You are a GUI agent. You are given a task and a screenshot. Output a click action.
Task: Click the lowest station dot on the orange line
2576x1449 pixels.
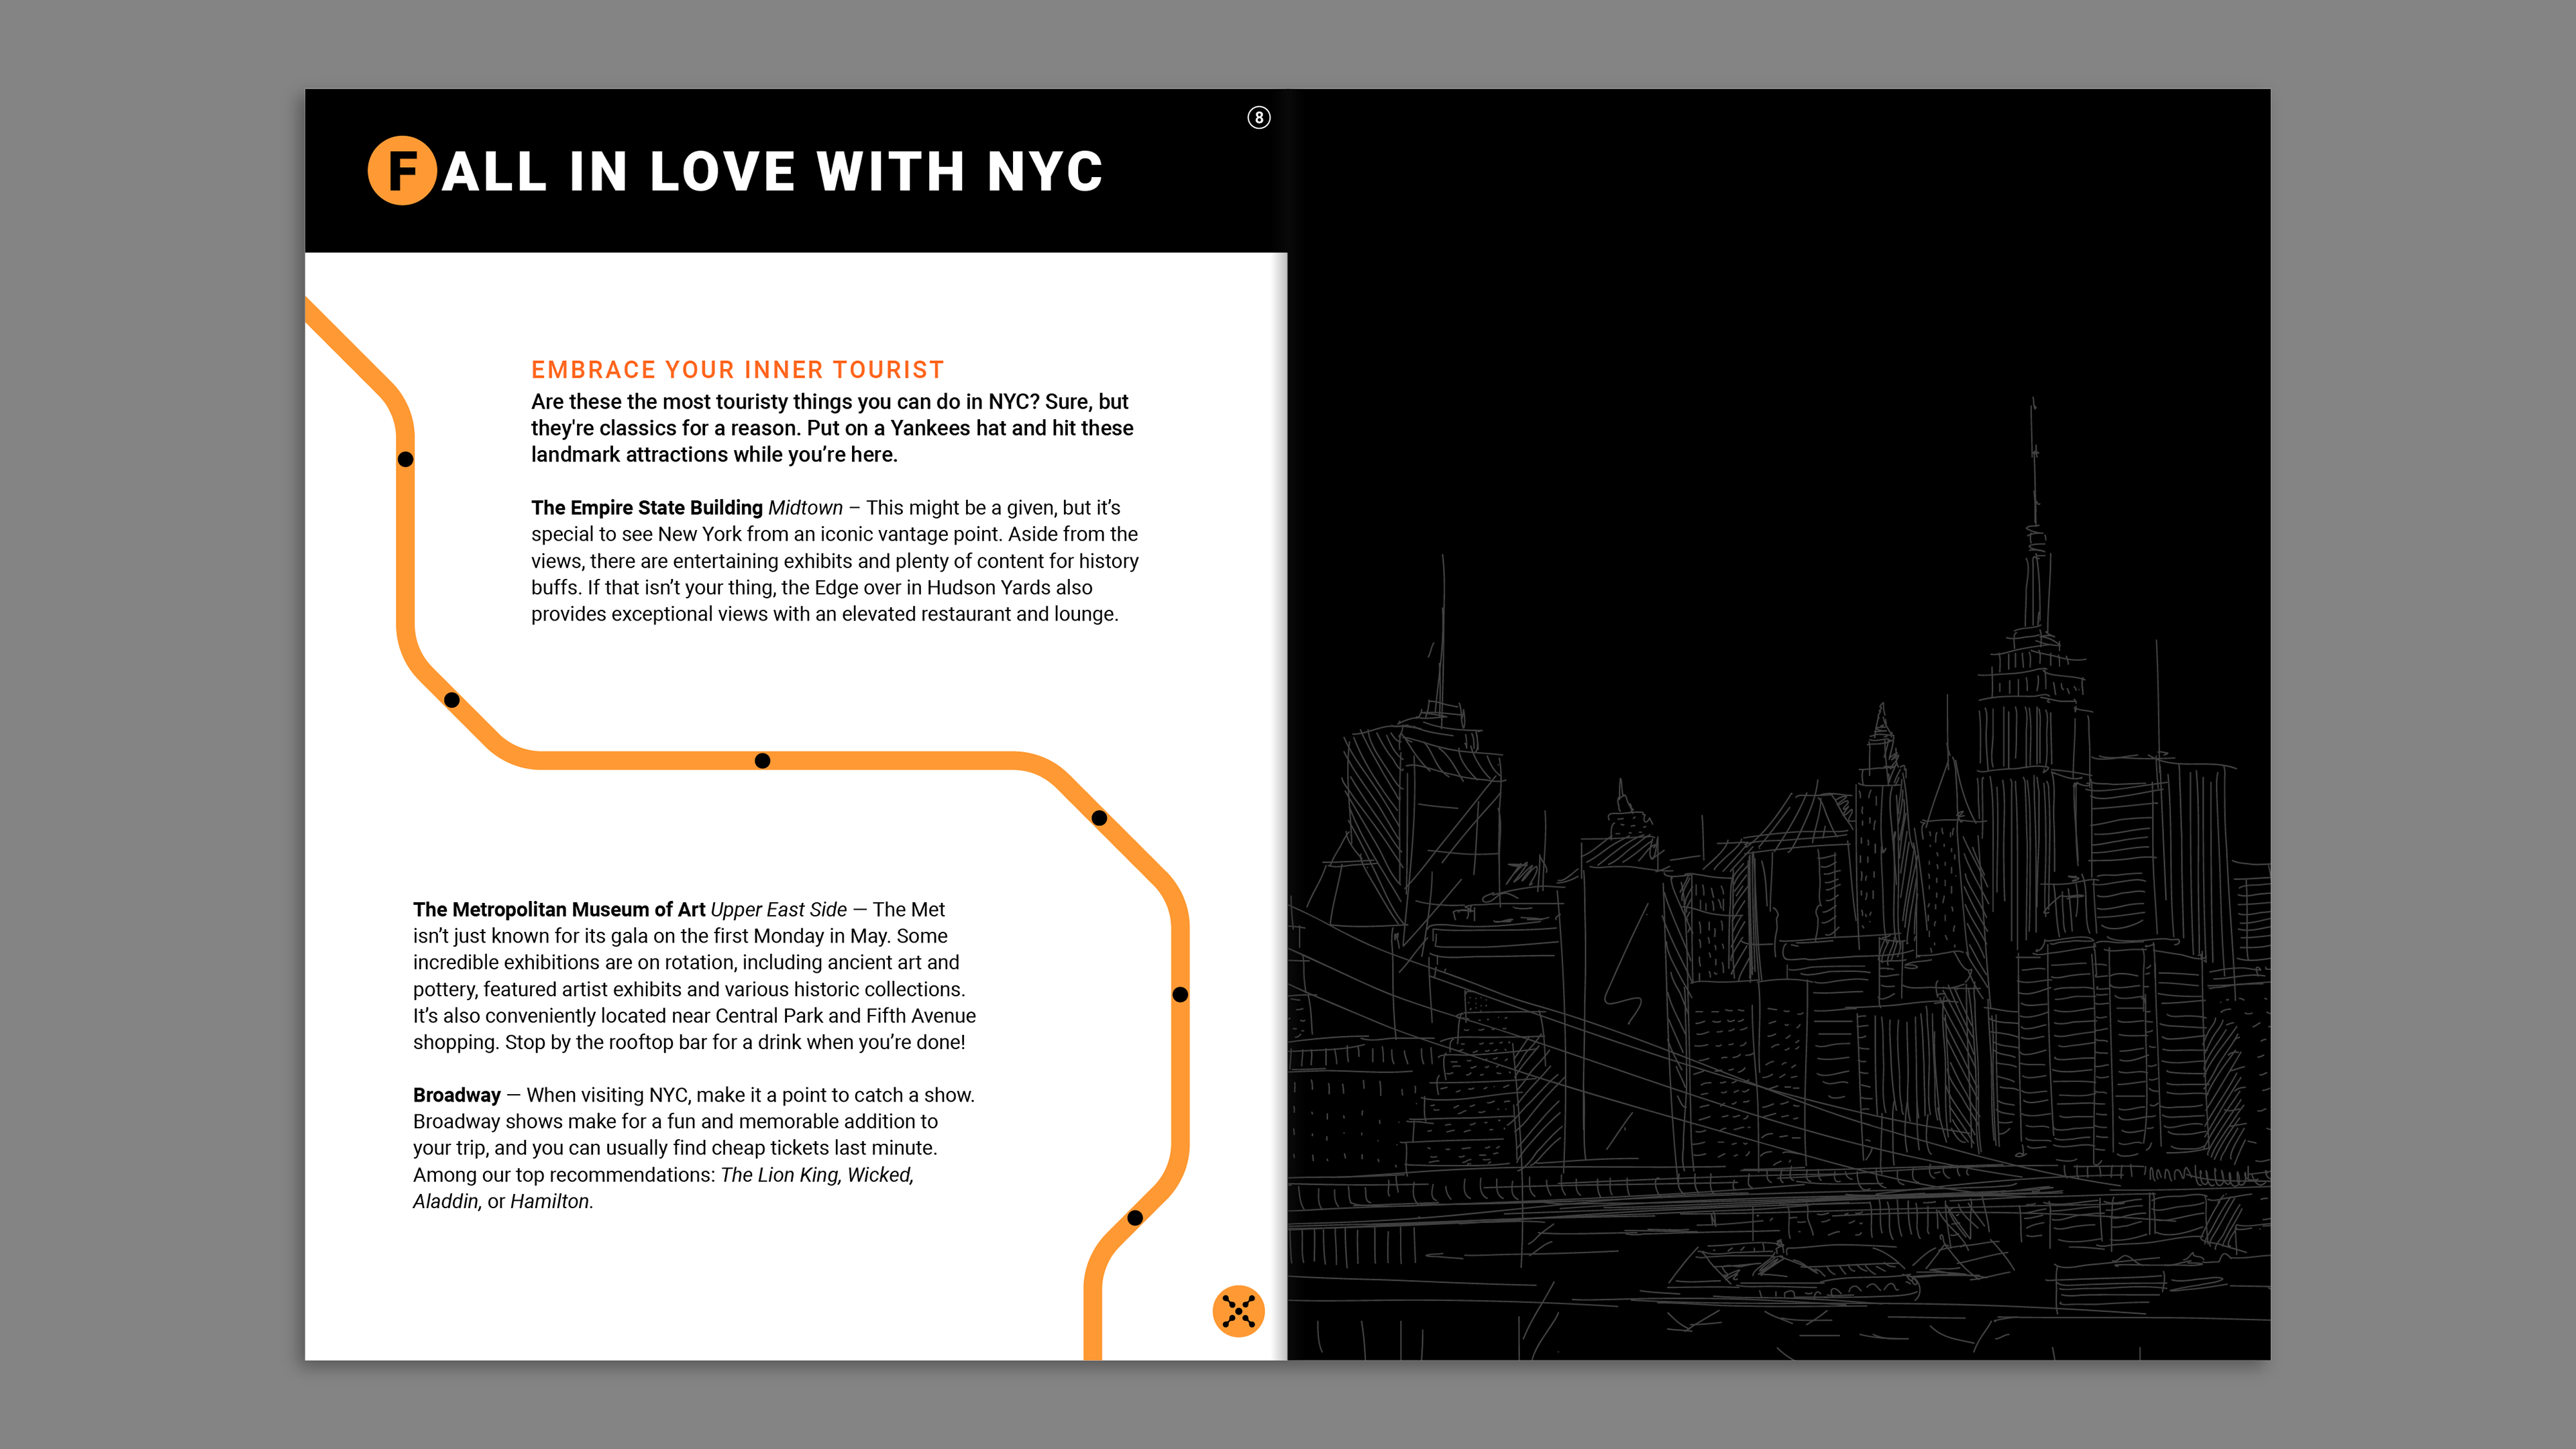coord(1135,1218)
